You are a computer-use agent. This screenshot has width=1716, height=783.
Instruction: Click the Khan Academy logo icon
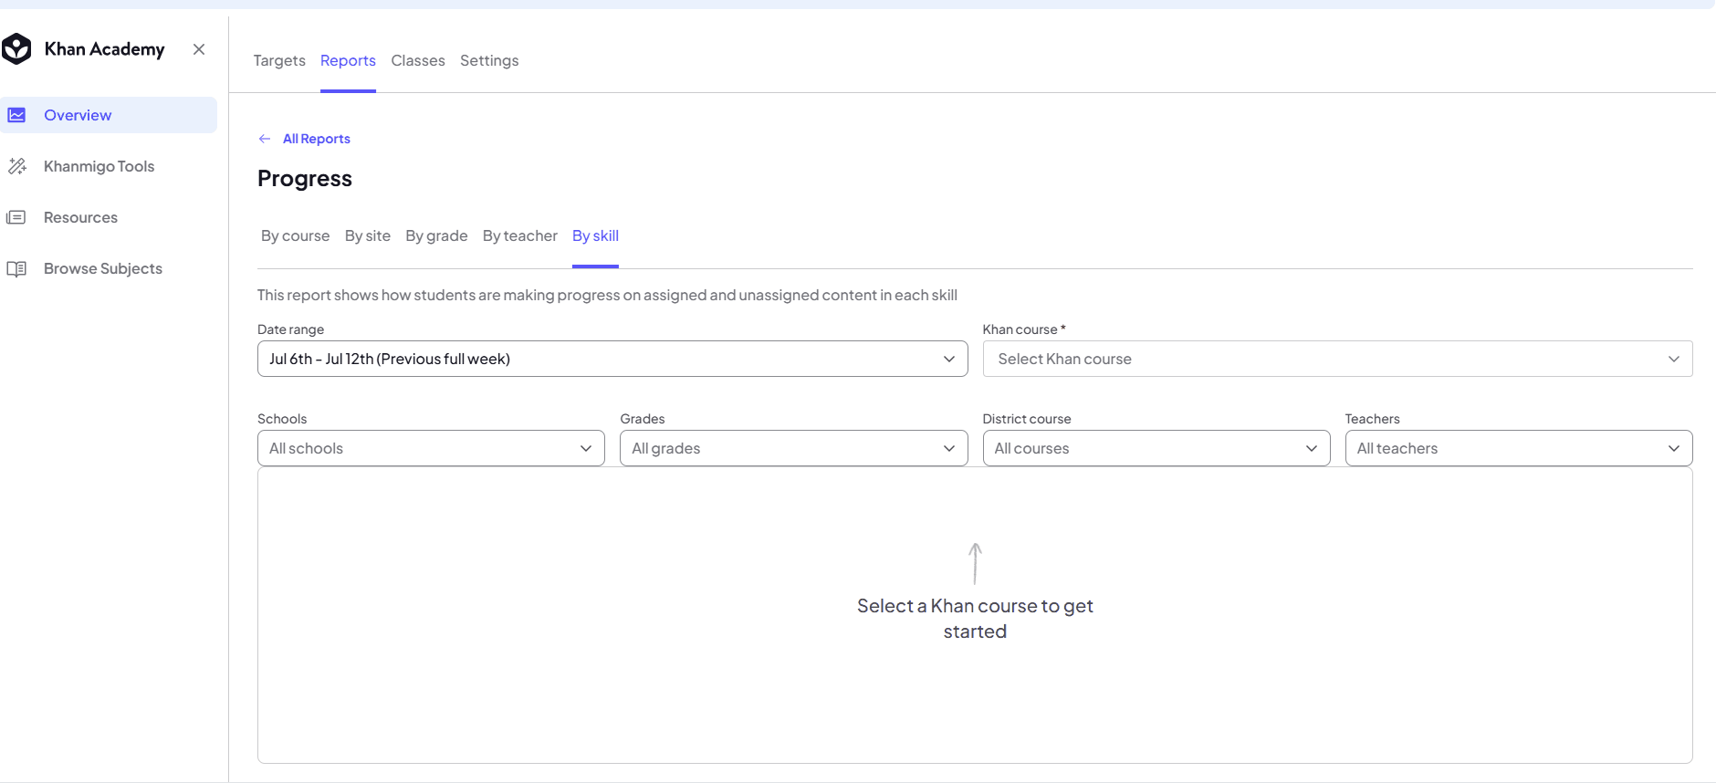pos(16,49)
